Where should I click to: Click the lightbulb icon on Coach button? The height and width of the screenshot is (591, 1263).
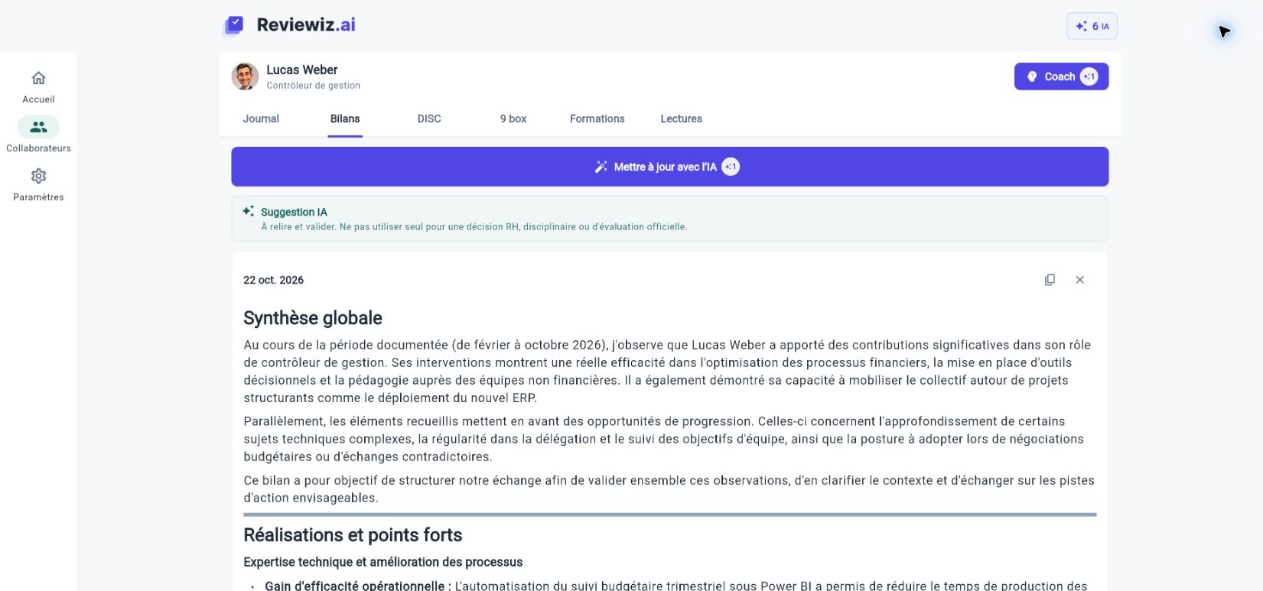tap(1032, 76)
